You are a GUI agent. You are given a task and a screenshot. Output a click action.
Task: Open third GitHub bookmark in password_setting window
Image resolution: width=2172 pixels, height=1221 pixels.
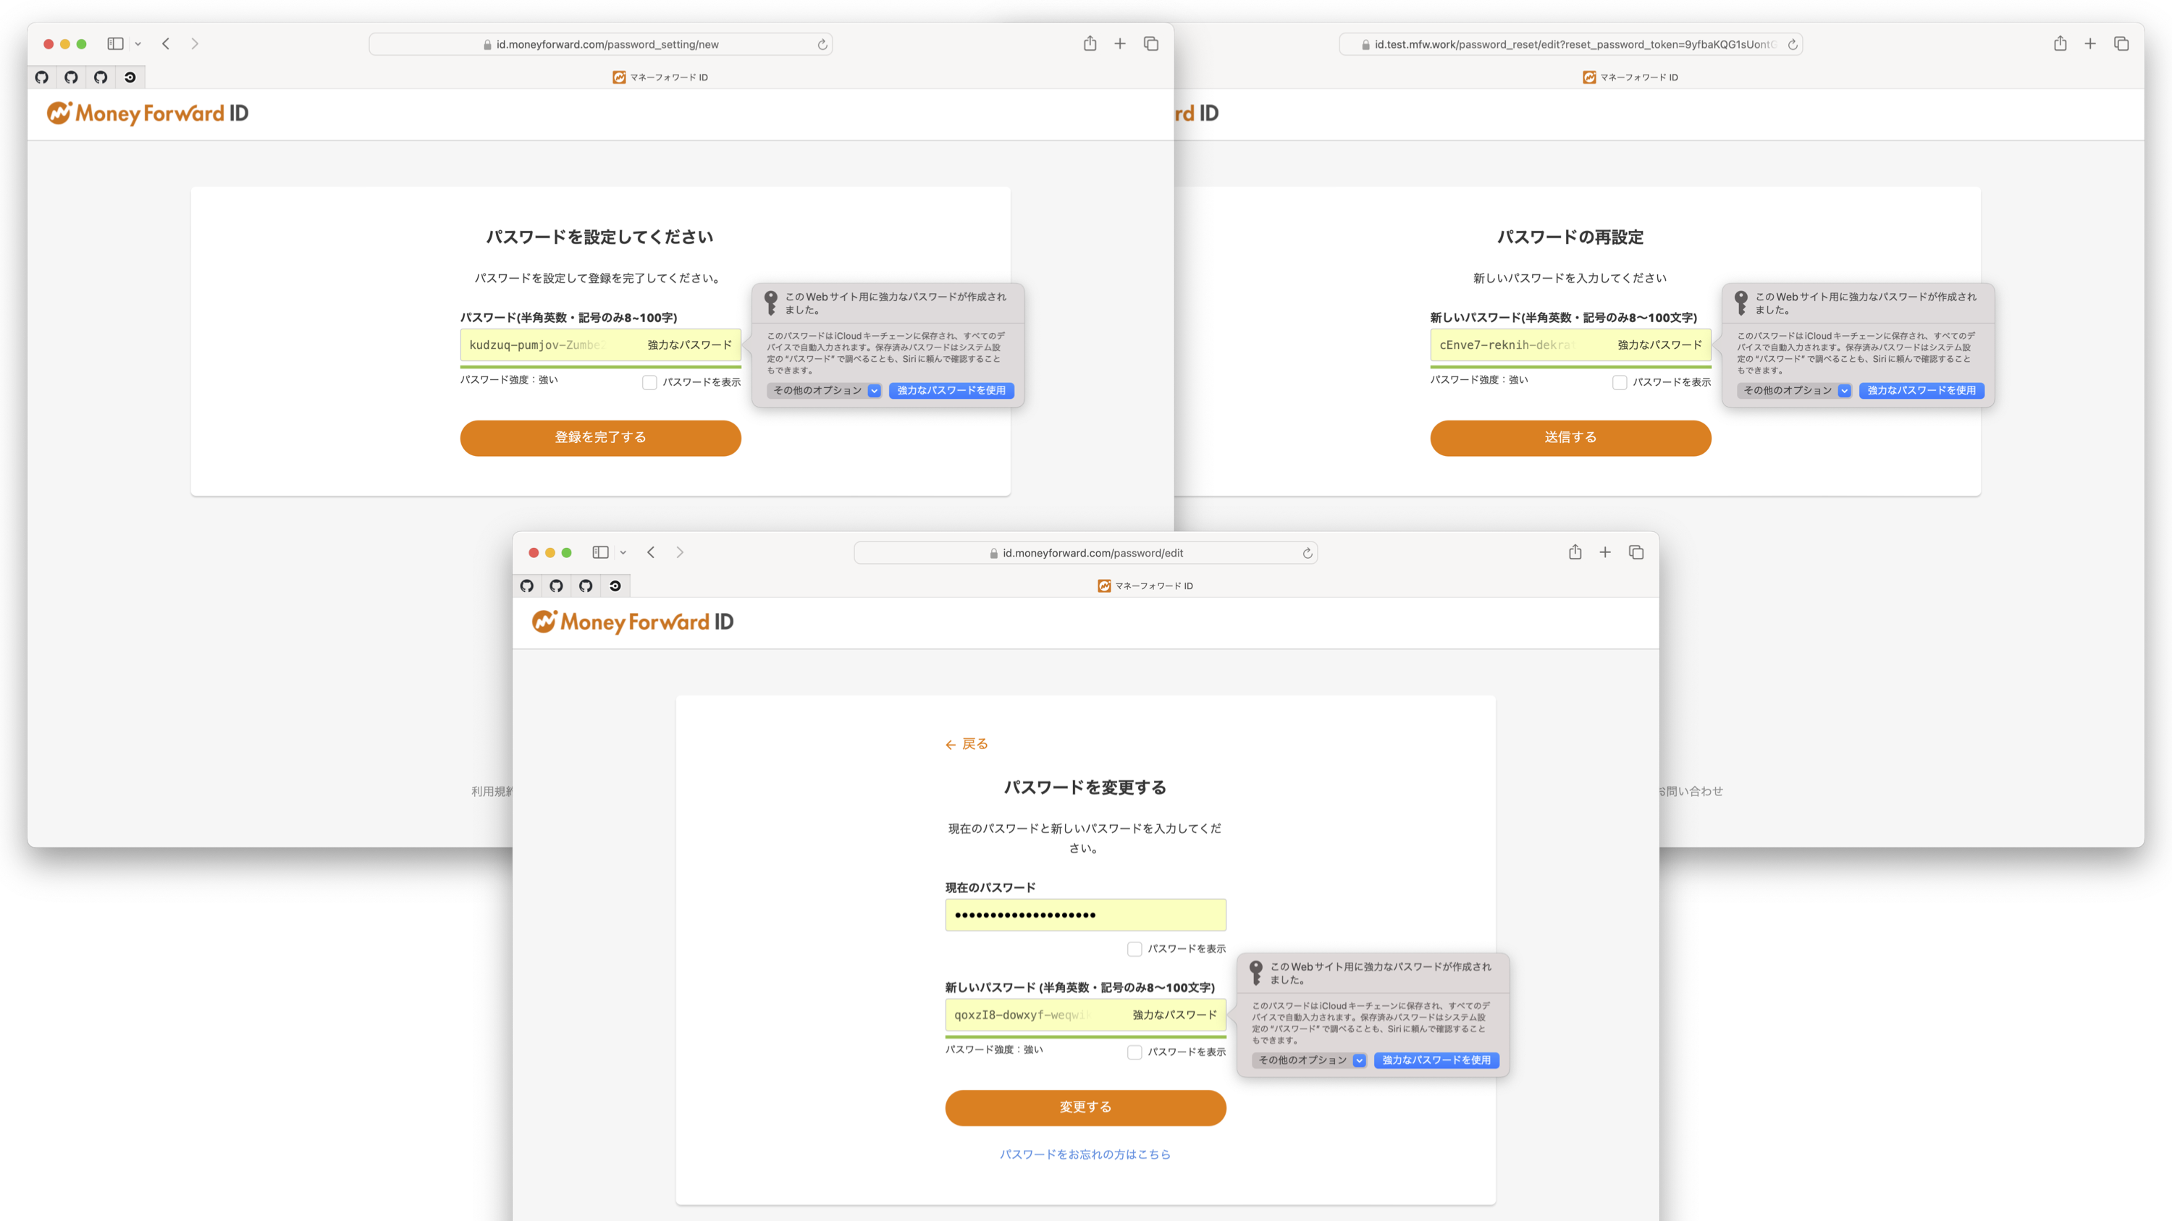101,77
